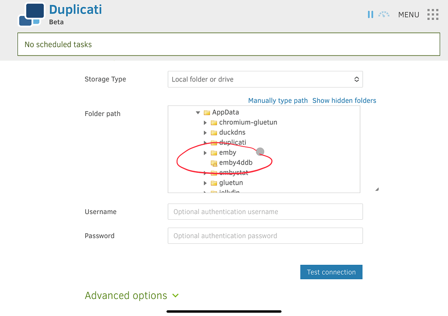Open the MENU item
The height and width of the screenshot is (316, 448).
pyautogui.click(x=408, y=14)
